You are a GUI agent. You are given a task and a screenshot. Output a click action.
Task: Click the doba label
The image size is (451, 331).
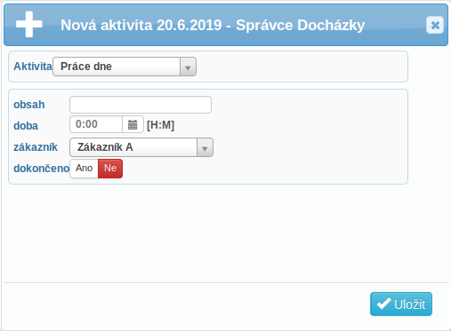(x=26, y=126)
